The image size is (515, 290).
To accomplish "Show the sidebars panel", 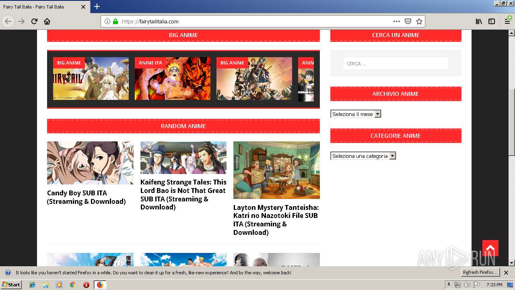I will [492, 21].
